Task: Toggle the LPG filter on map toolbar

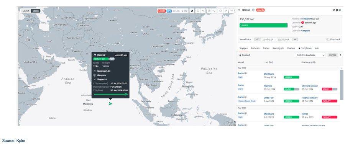Action: coord(169,11)
